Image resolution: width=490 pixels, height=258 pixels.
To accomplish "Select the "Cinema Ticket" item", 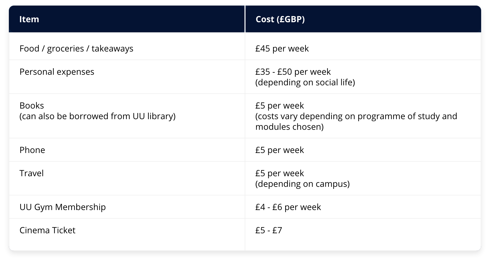I will 47,230.
